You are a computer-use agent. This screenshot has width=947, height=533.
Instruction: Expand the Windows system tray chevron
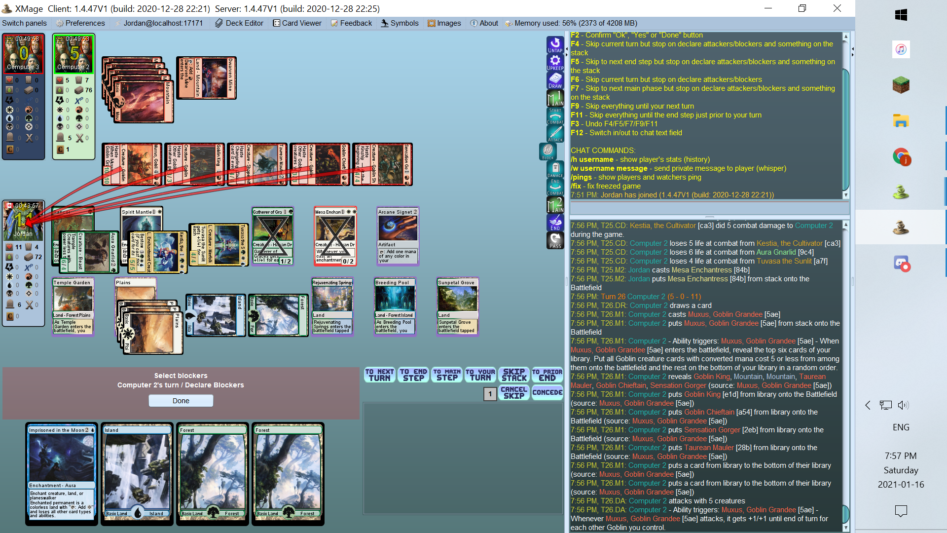pos(868,405)
